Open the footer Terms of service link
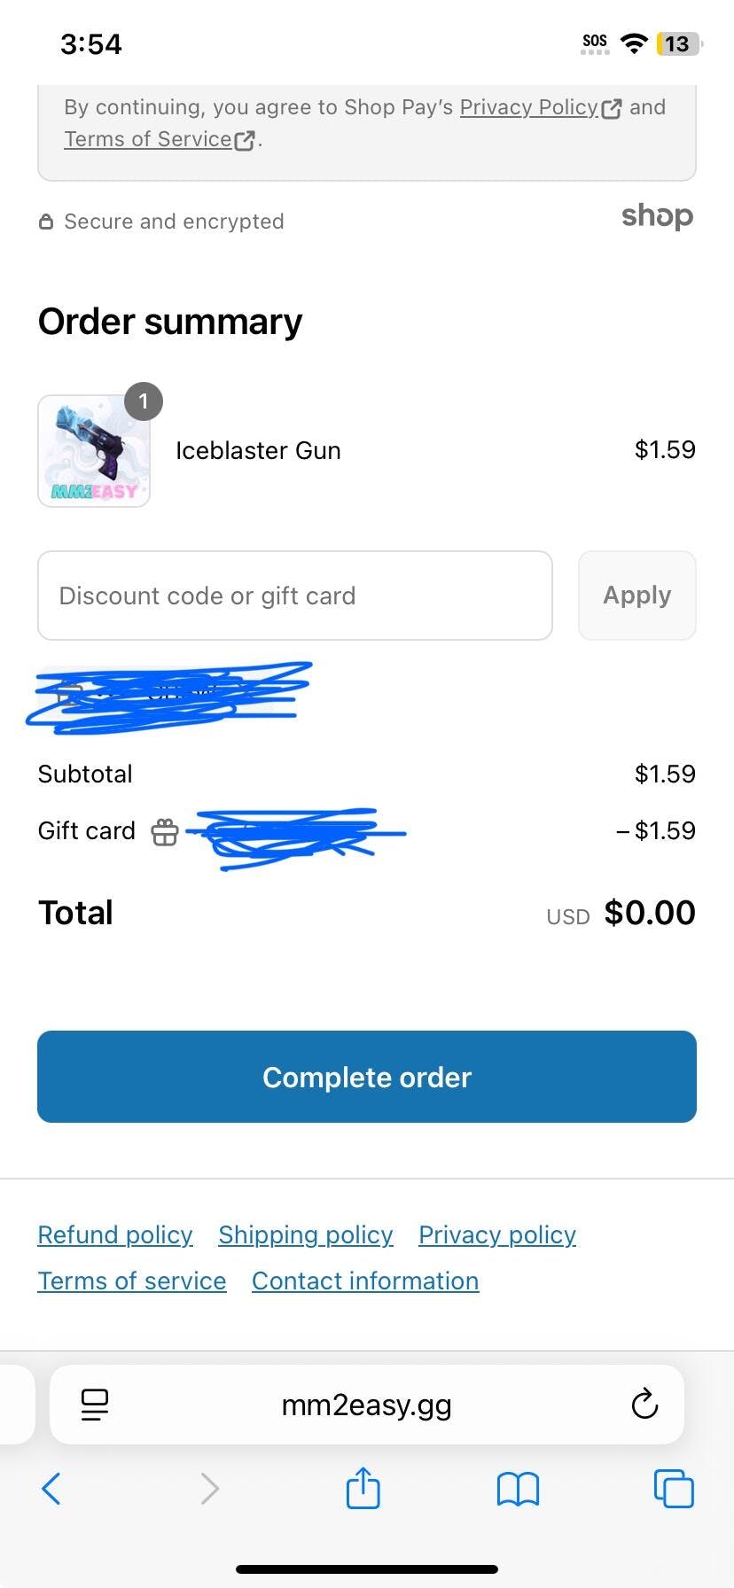 click(132, 1281)
